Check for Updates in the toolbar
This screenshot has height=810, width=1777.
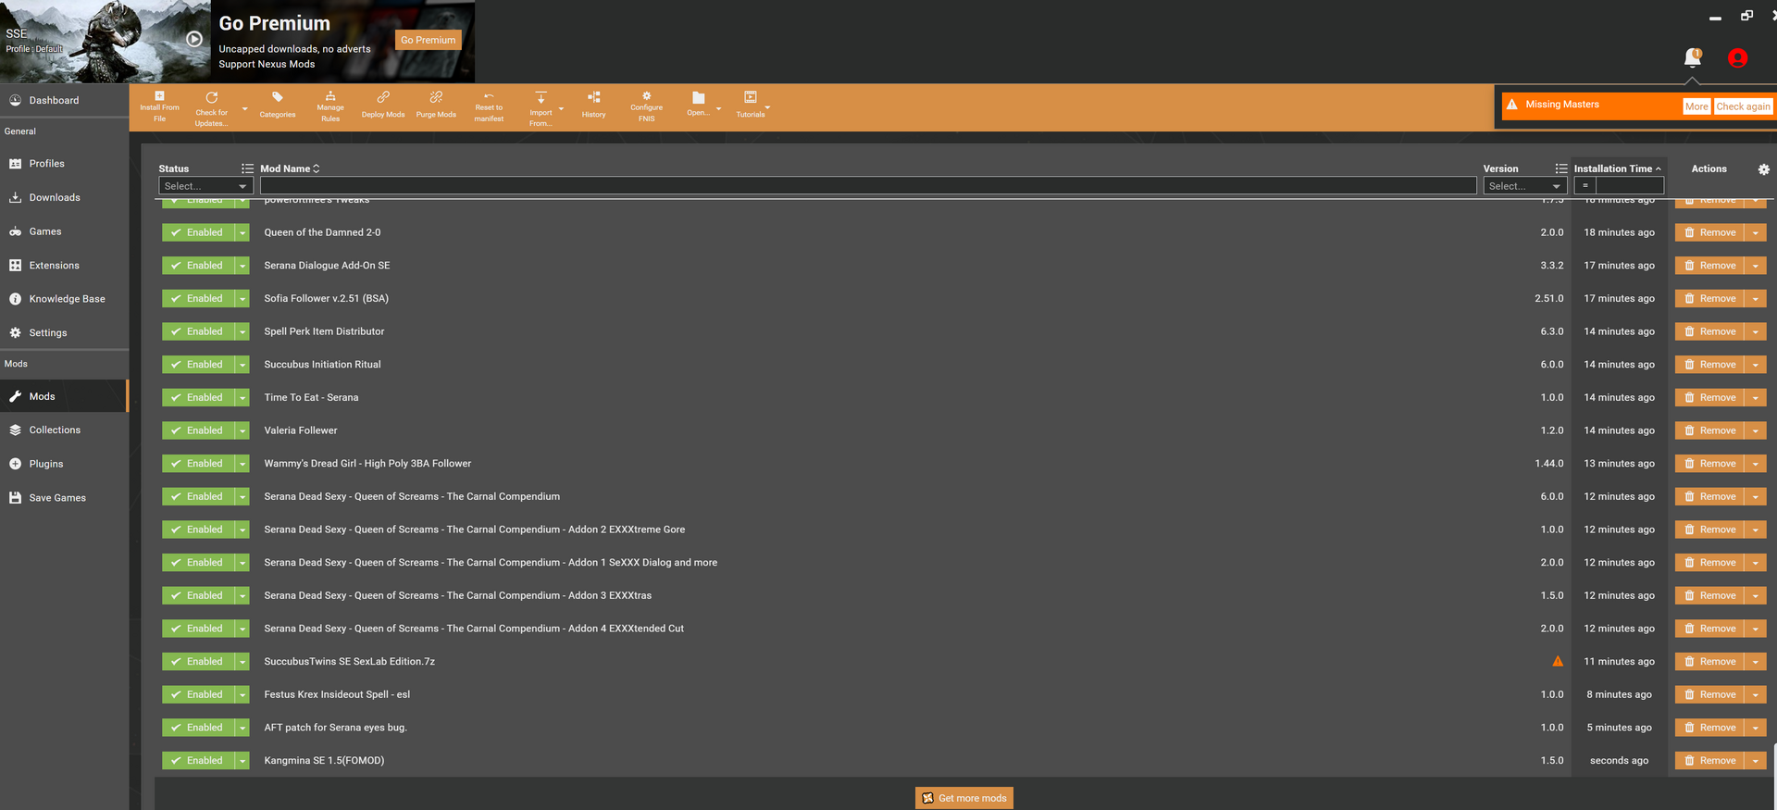tap(211, 108)
